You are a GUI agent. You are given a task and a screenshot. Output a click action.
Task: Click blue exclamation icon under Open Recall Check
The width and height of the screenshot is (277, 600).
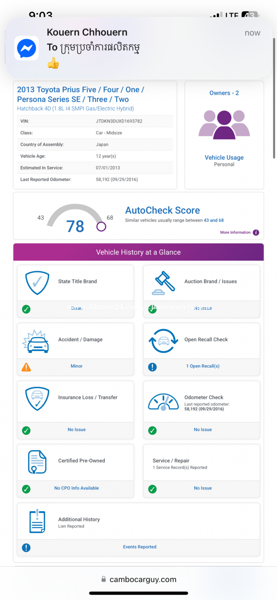click(x=152, y=367)
